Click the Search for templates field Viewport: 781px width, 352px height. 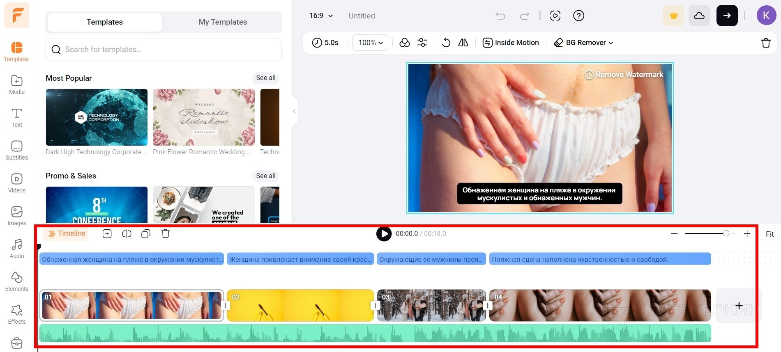point(164,50)
